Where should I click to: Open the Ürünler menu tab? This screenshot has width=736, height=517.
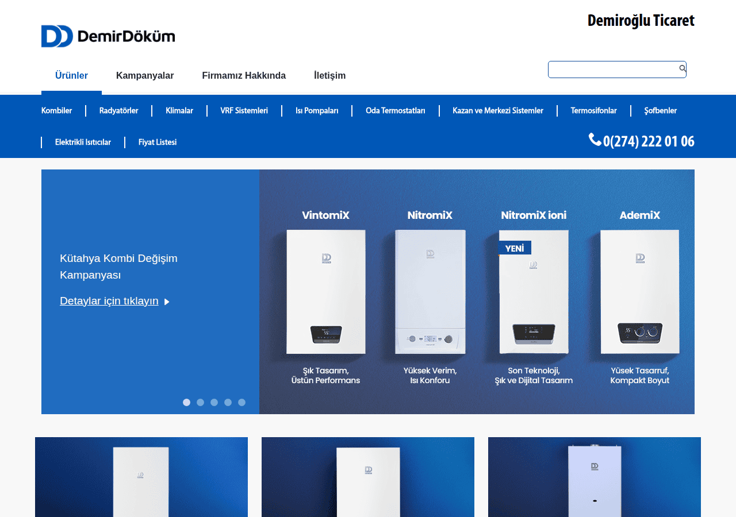[x=71, y=76]
